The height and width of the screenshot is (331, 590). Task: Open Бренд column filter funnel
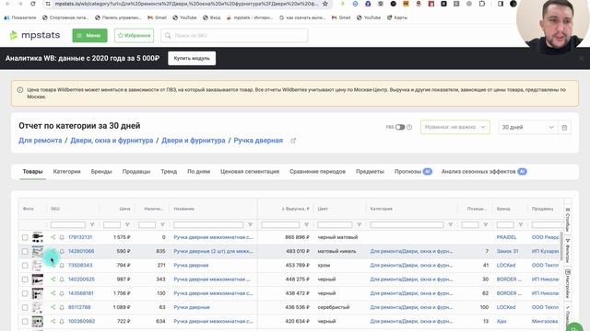click(521, 224)
